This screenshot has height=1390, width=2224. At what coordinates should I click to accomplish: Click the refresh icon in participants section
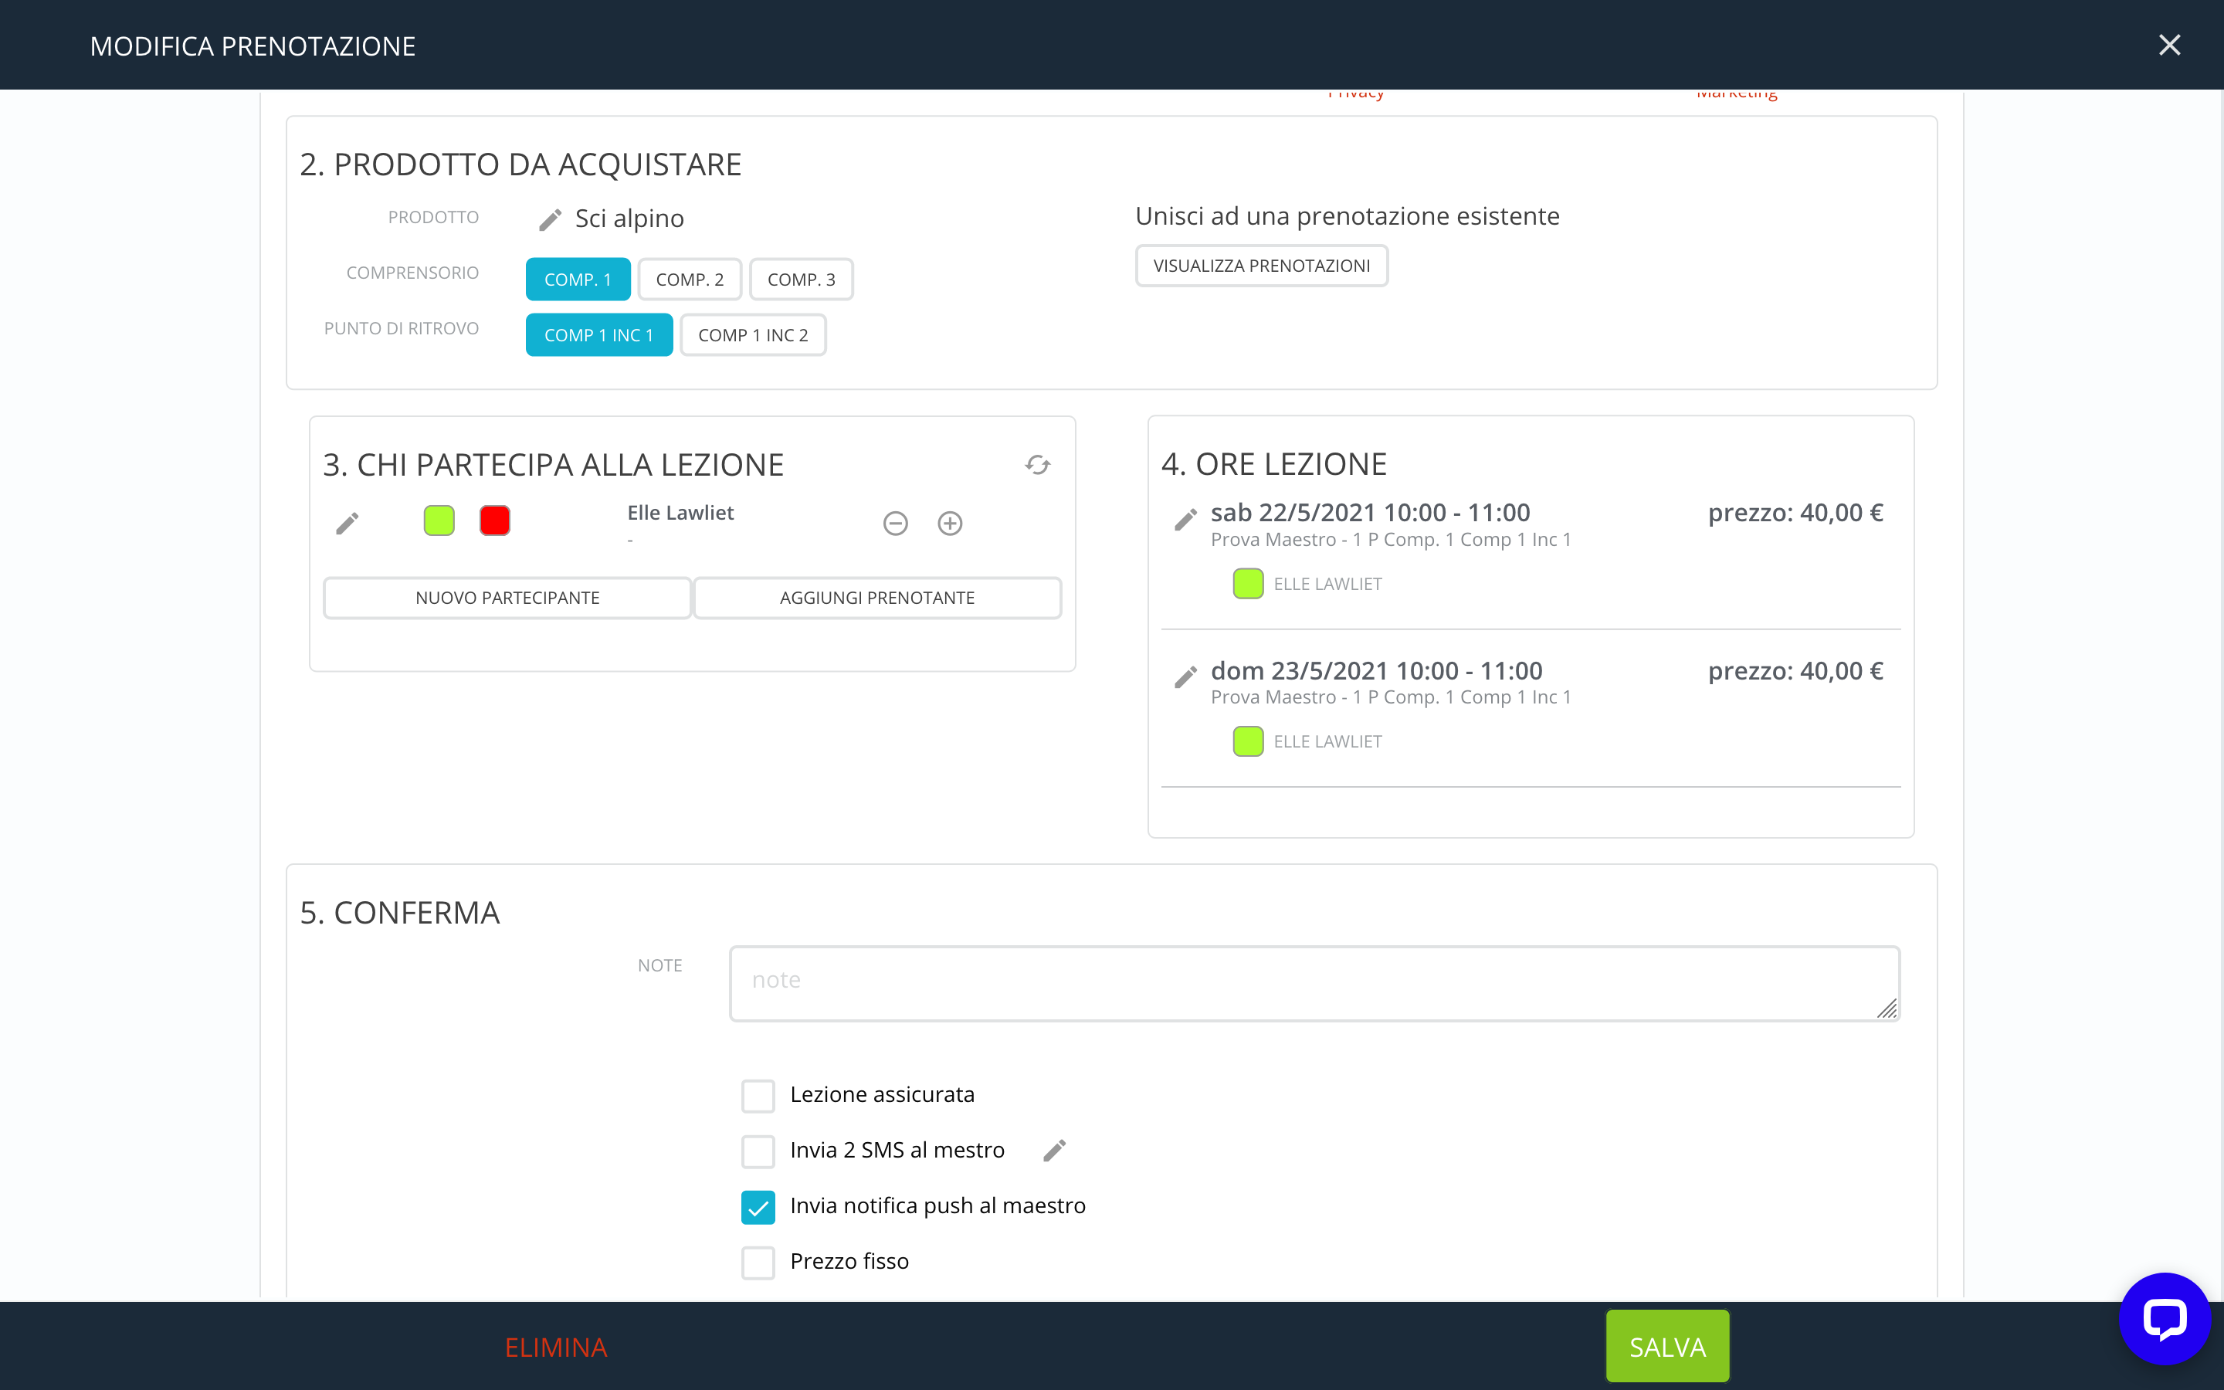[x=1038, y=465]
